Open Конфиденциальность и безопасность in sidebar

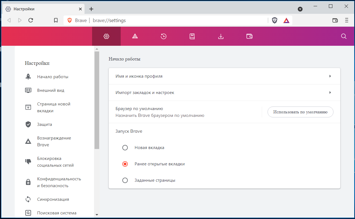[x=59, y=182]
